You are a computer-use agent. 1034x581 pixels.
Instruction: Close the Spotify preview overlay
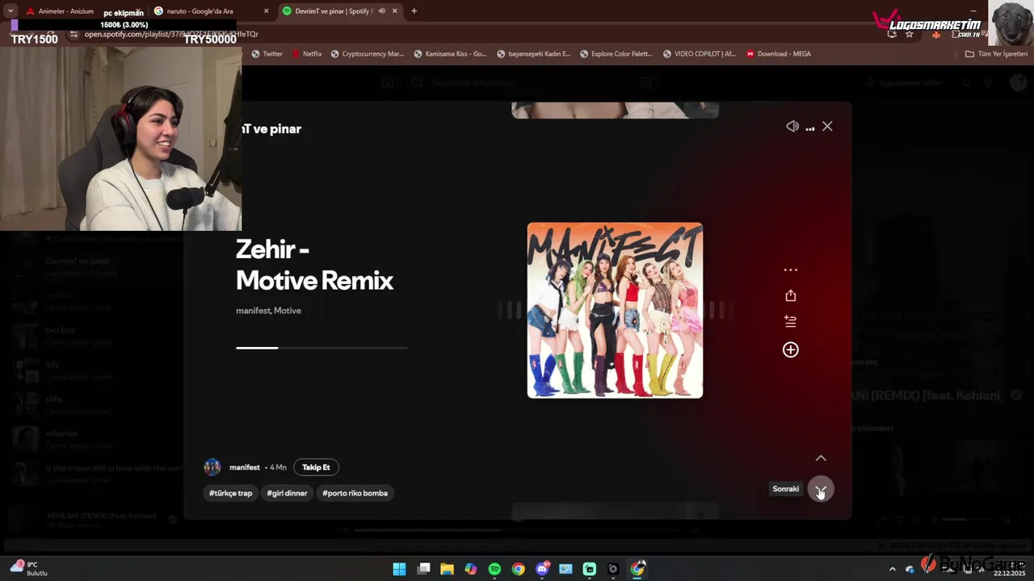[827, 127]
